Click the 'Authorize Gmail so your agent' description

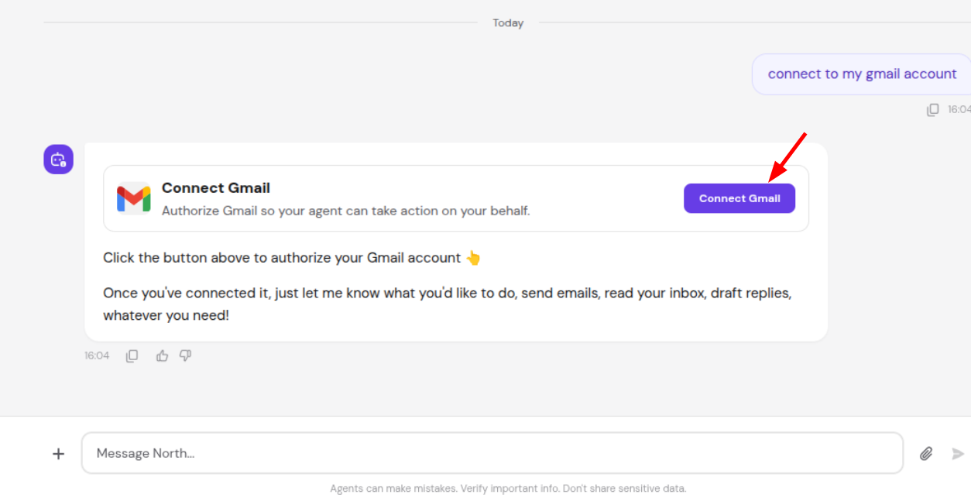click(346, 211)
